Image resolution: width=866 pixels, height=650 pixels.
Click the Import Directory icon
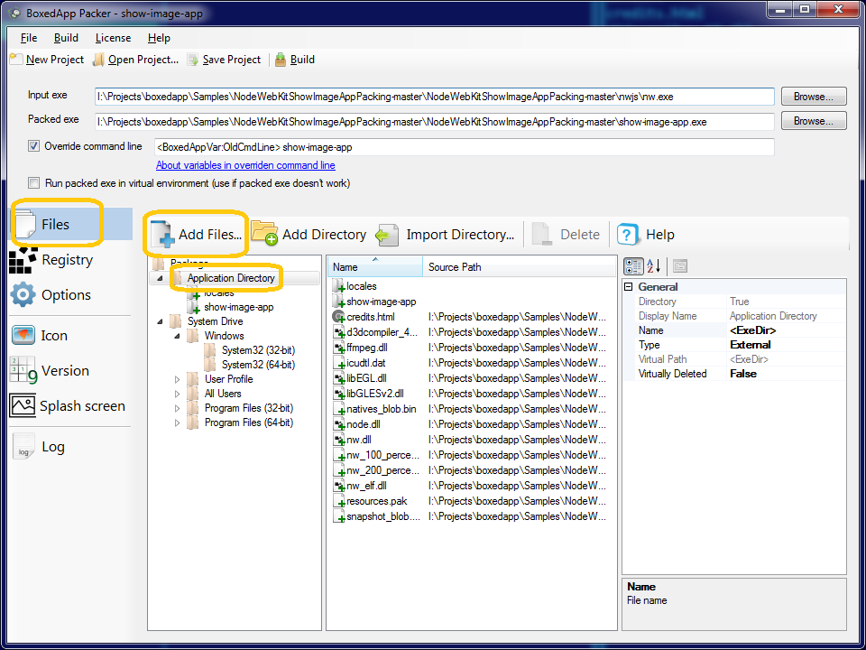click(388, 235)
